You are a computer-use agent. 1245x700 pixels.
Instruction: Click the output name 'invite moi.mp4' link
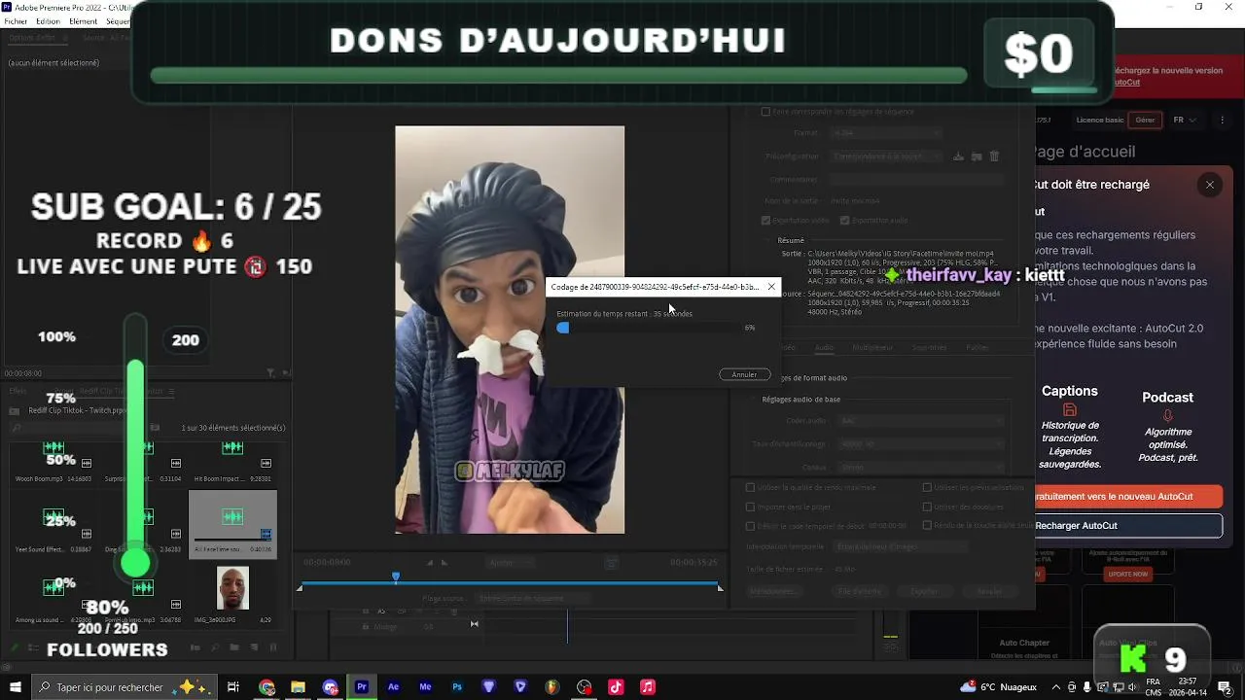(x=856, y=200)
